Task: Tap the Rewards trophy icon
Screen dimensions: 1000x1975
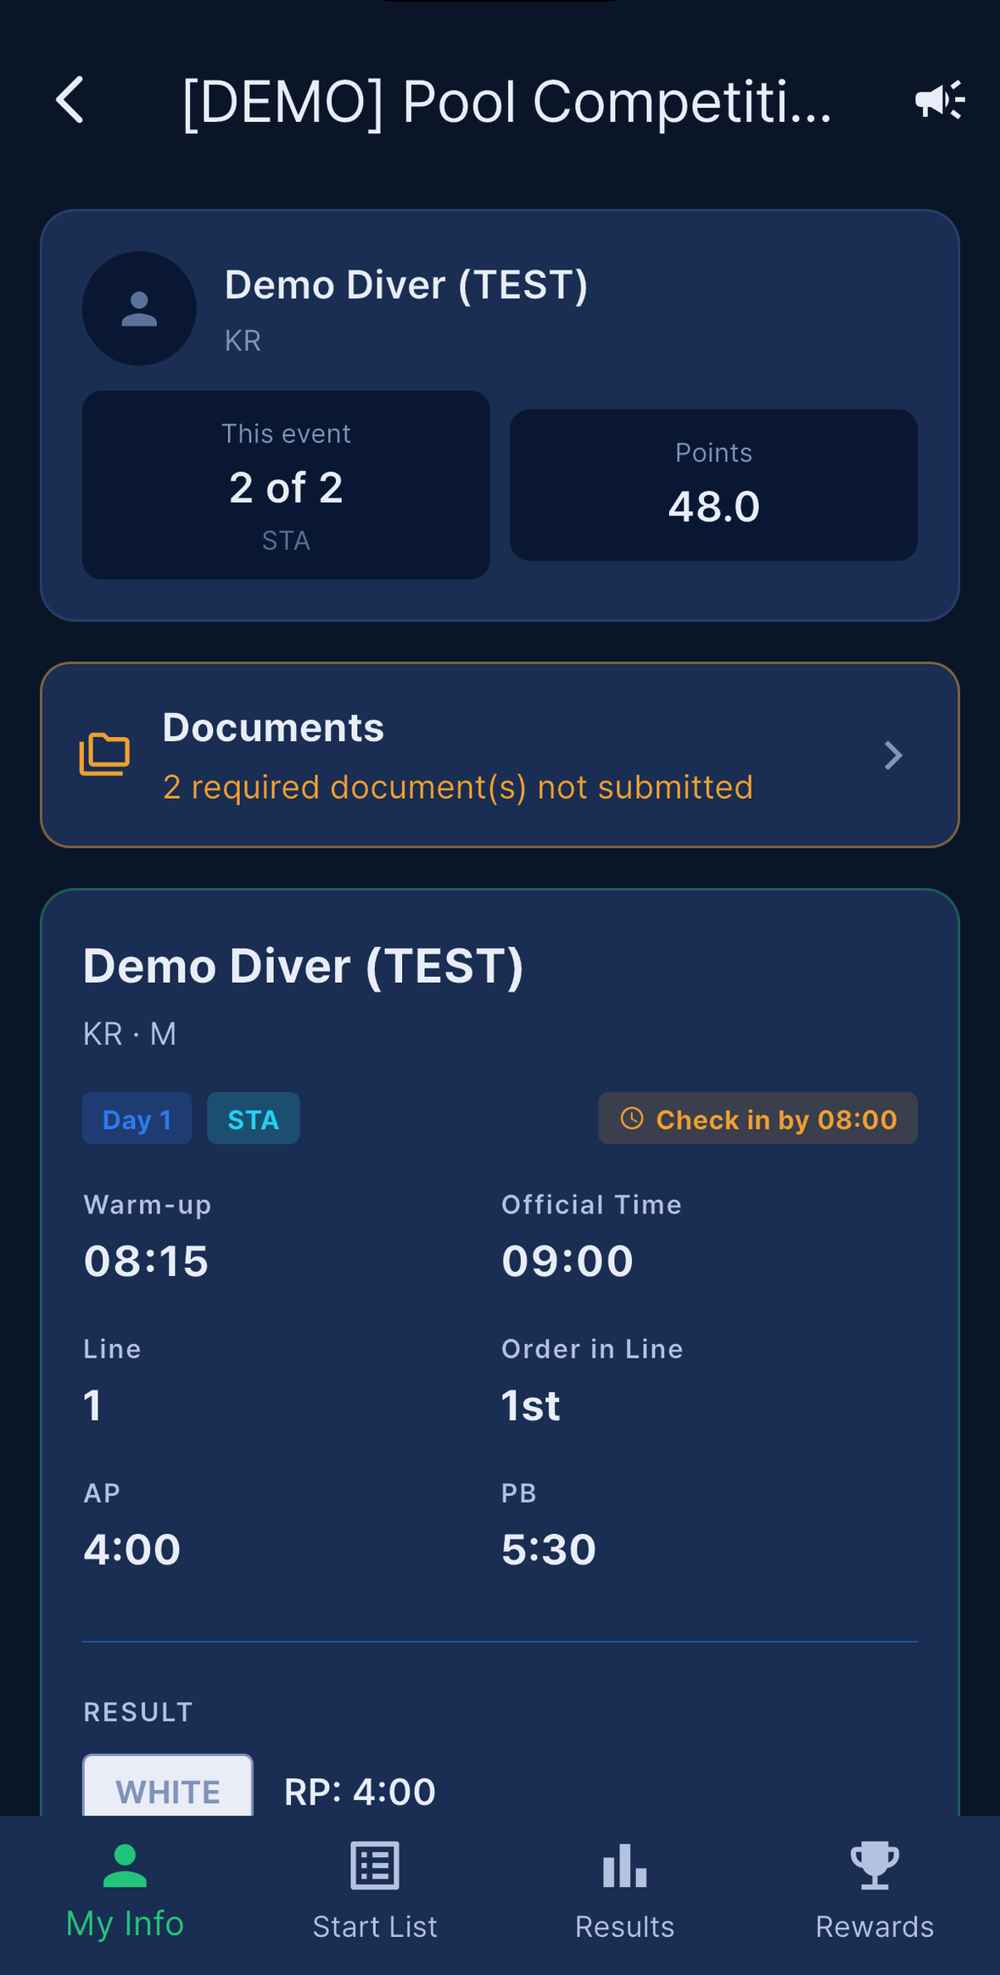Action: point(874,1865)
